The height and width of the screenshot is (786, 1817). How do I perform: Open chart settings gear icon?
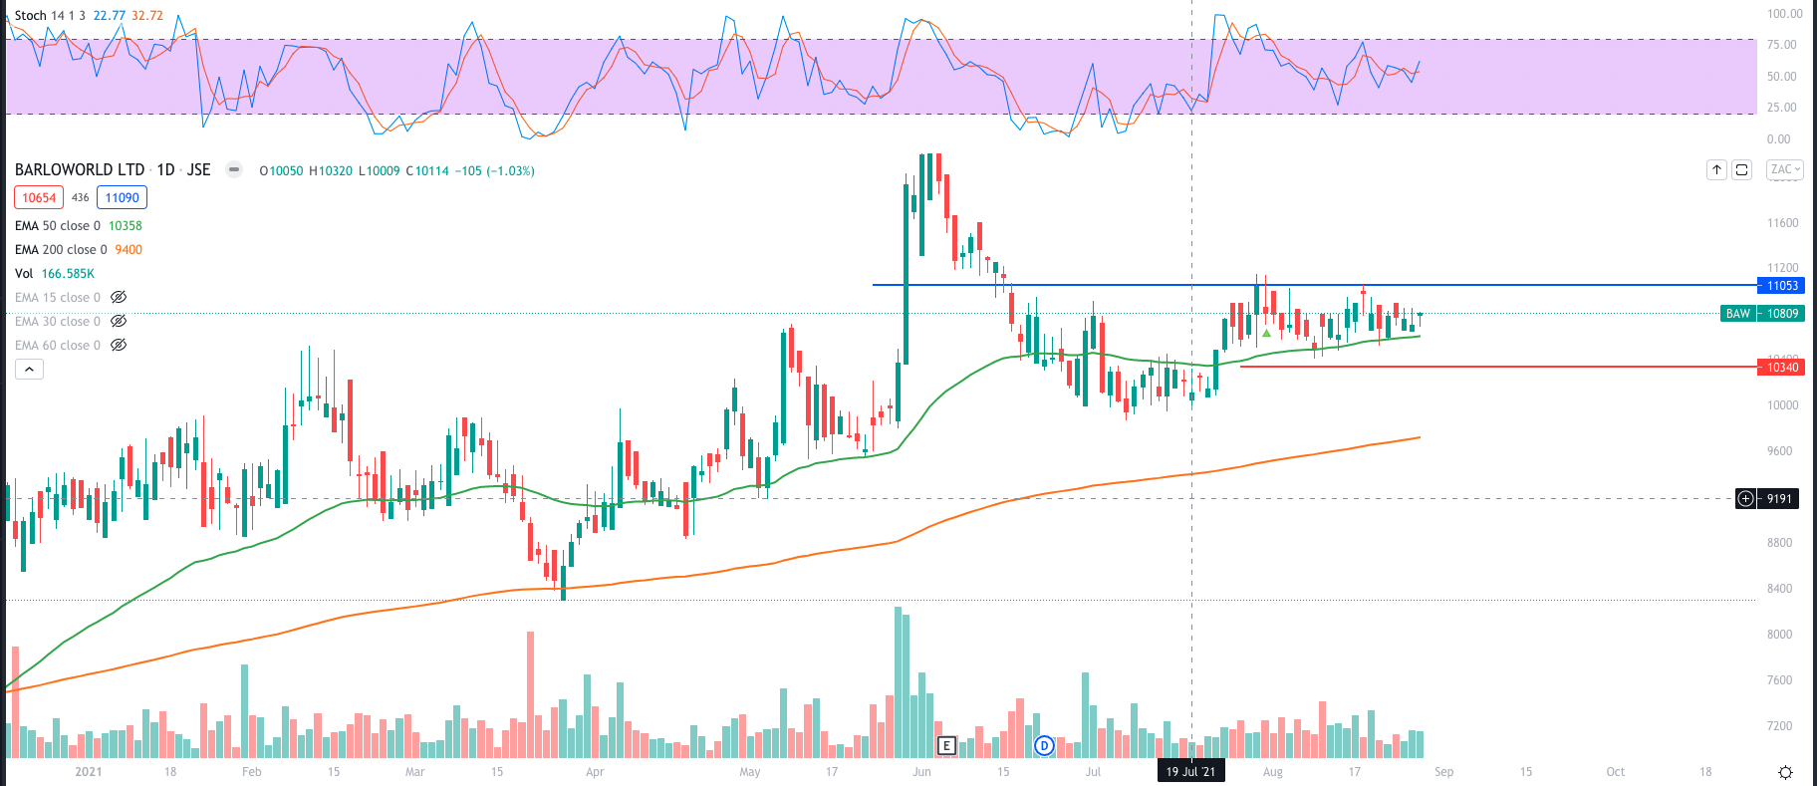[x=1785, y=772]
